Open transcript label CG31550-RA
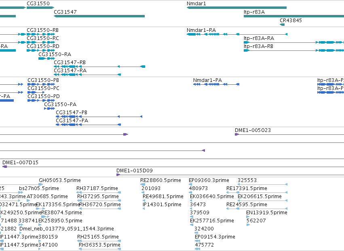The width and height of the screenshot is (344, 251). click(55, 54)
